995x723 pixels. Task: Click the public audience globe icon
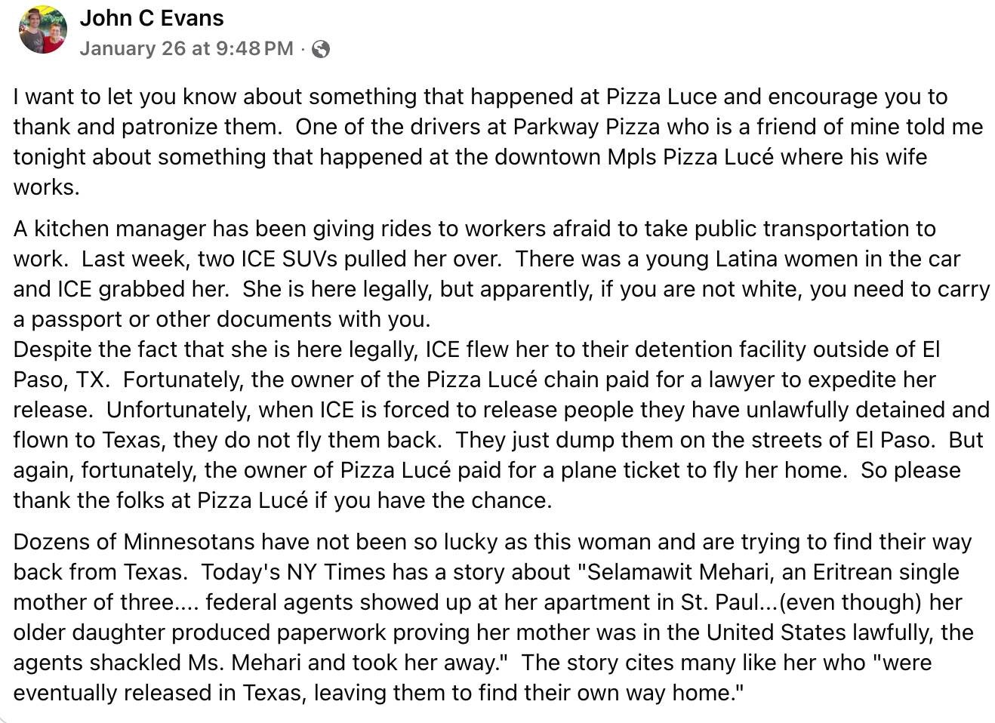[321, 49]
